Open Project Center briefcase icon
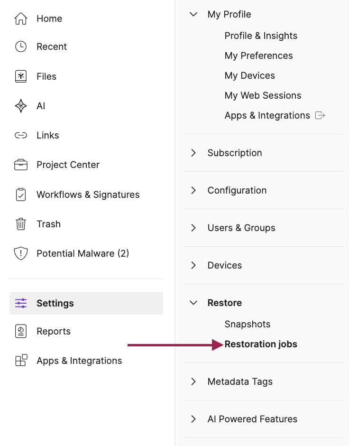This screenshot has height=446, width=349. click(x=21, y=165)
